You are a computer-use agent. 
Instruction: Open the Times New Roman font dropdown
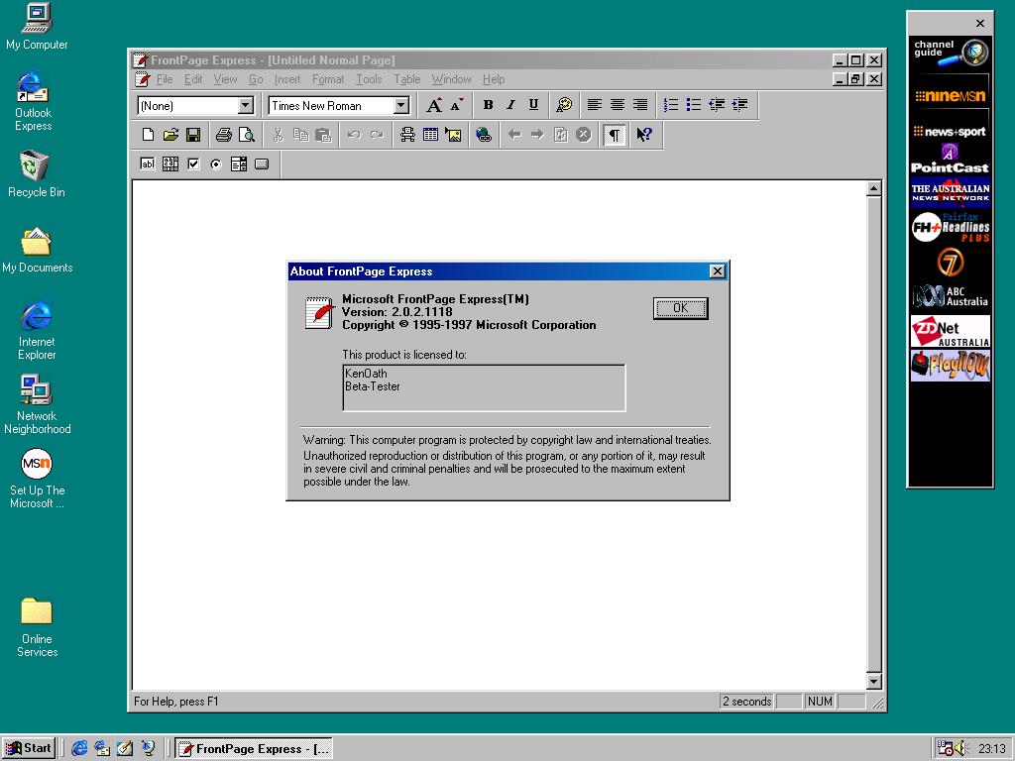pos(401,105)
